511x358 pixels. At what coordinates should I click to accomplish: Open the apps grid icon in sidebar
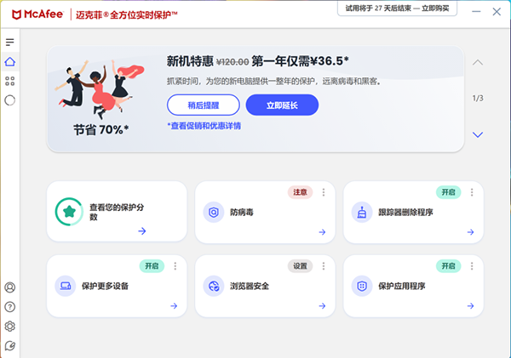[x=10, y=81]
